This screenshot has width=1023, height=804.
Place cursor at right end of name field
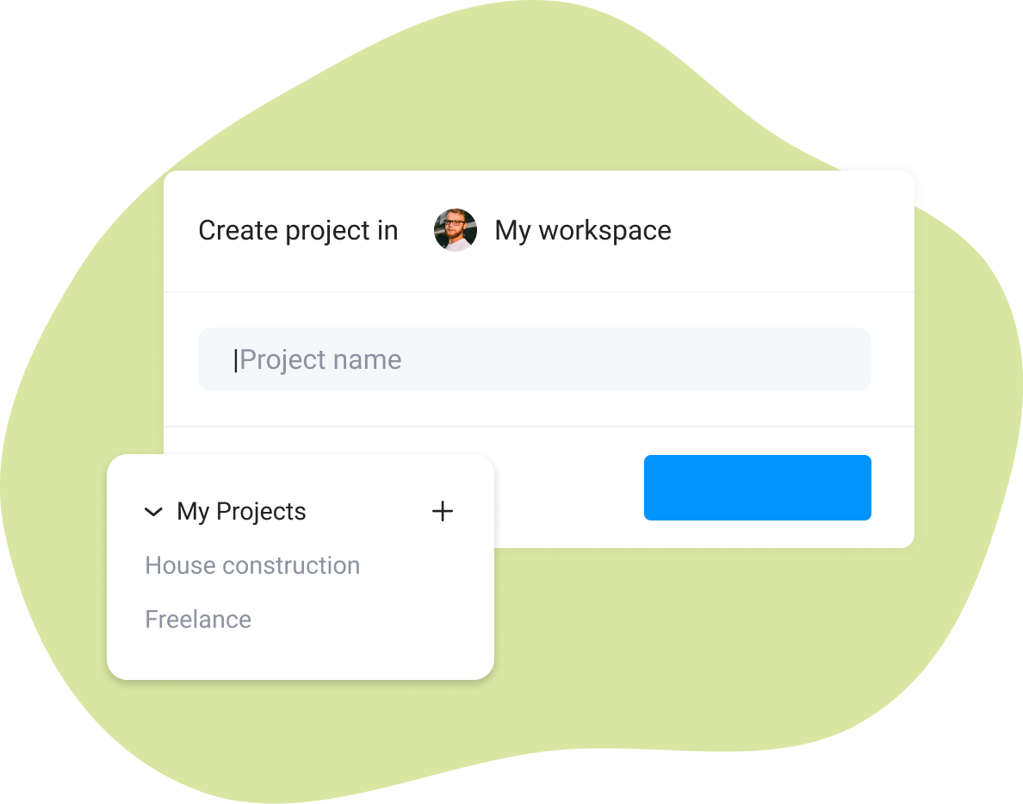click(852, 359)
